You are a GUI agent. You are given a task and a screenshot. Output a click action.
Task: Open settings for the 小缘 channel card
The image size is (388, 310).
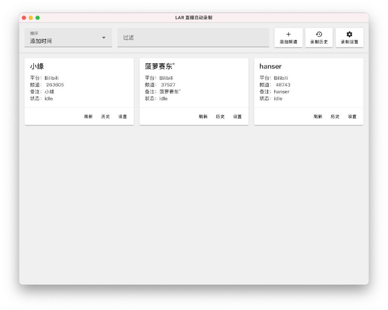click(123, 116)
